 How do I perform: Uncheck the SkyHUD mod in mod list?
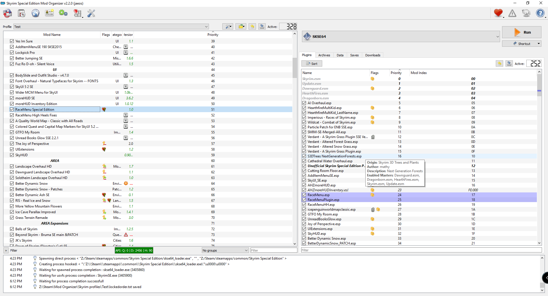[12, 155]
